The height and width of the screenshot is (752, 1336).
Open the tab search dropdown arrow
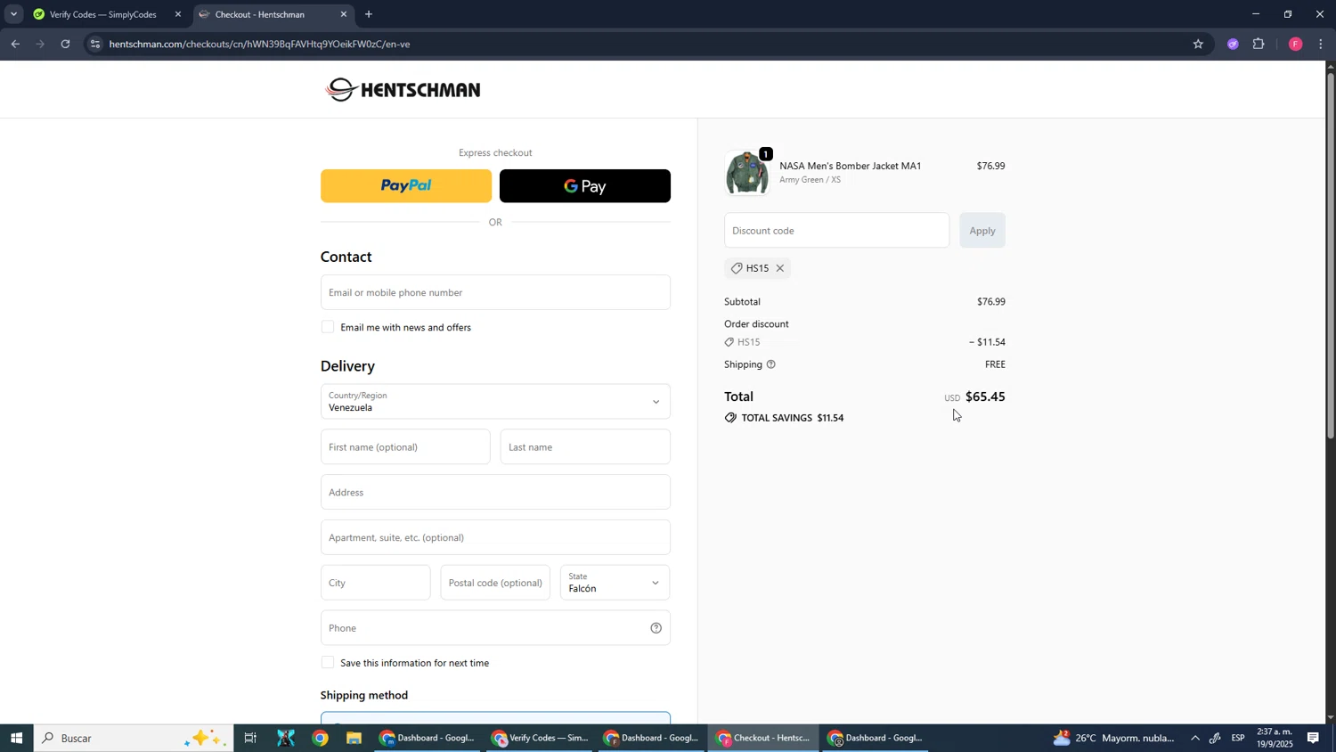pyautogui.click(x=13, y=14)
